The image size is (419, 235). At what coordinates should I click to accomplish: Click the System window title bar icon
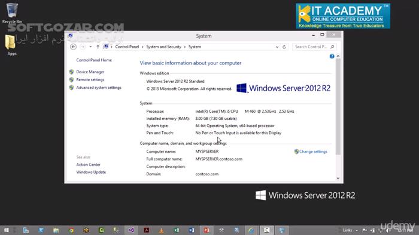pos(70,36)
